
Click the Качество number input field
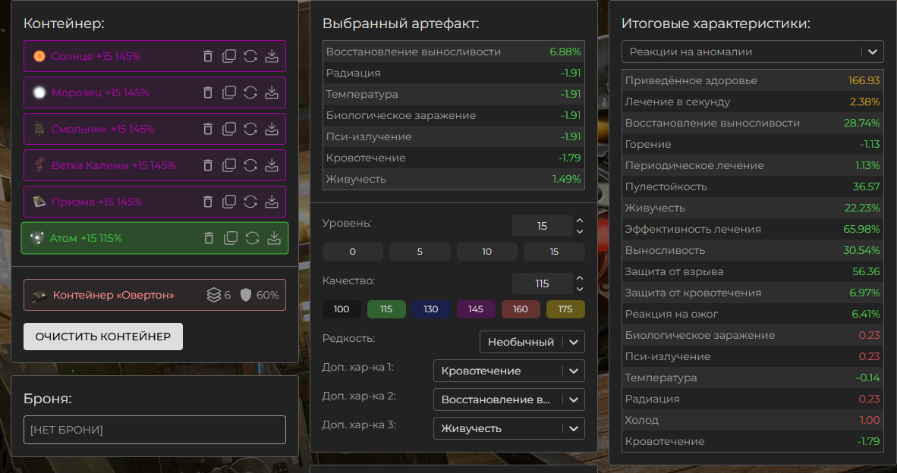[542, 283]
